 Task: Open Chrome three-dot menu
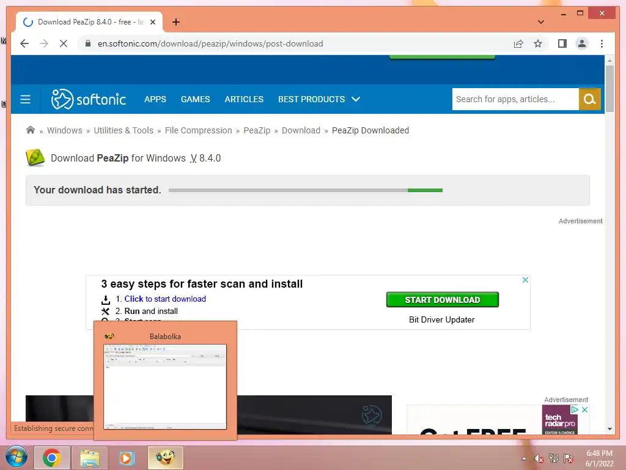pos(602,43)
